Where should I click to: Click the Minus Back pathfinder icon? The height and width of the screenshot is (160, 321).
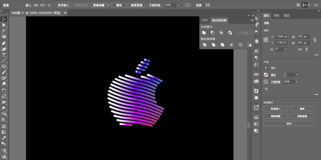tap(249, 45)
